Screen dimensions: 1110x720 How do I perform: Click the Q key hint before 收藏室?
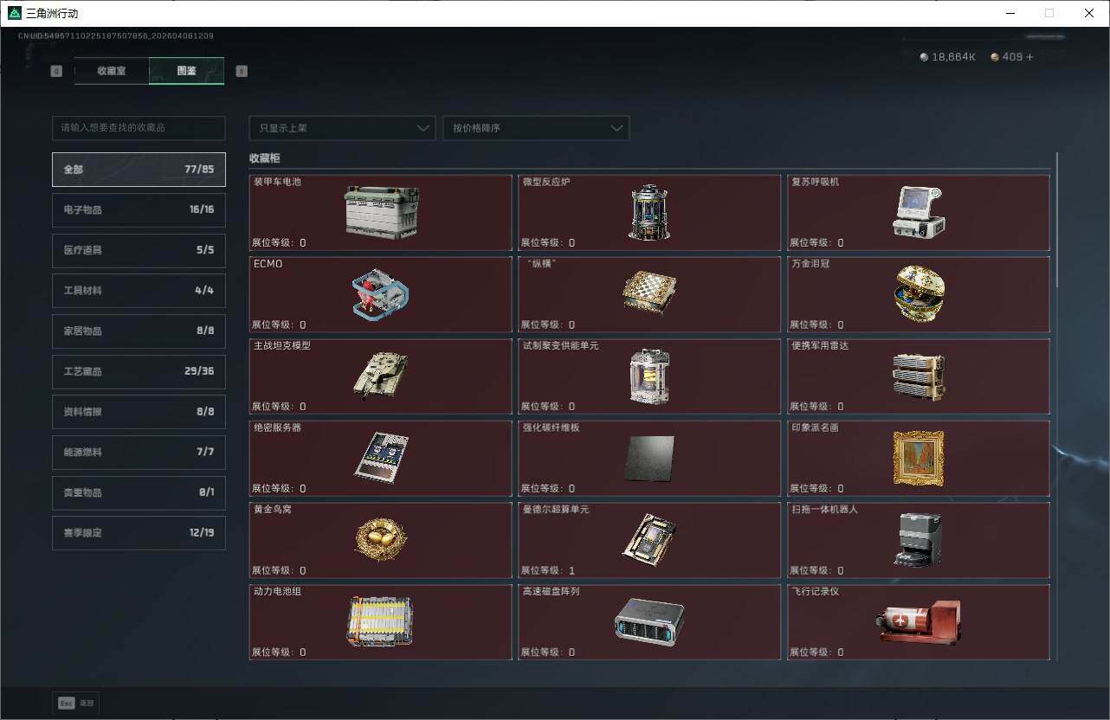(56, 71)
